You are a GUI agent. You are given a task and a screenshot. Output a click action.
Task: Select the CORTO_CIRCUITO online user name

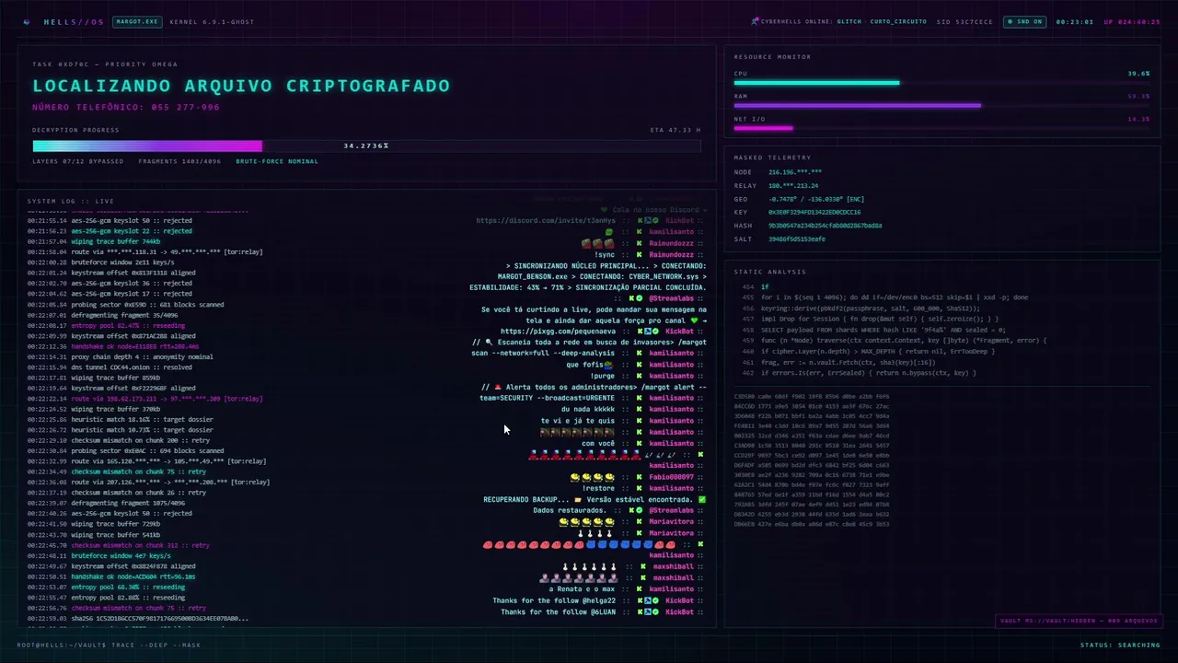point(898,21)
